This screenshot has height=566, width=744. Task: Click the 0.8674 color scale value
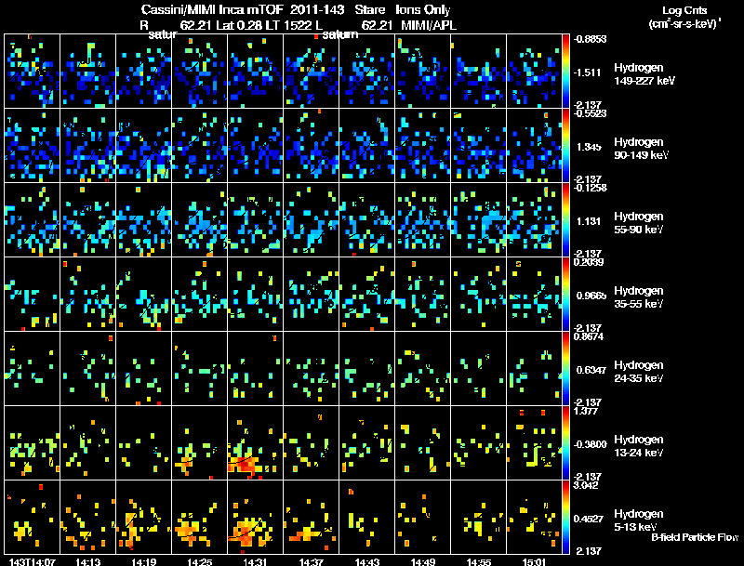[x=589, y=336]
